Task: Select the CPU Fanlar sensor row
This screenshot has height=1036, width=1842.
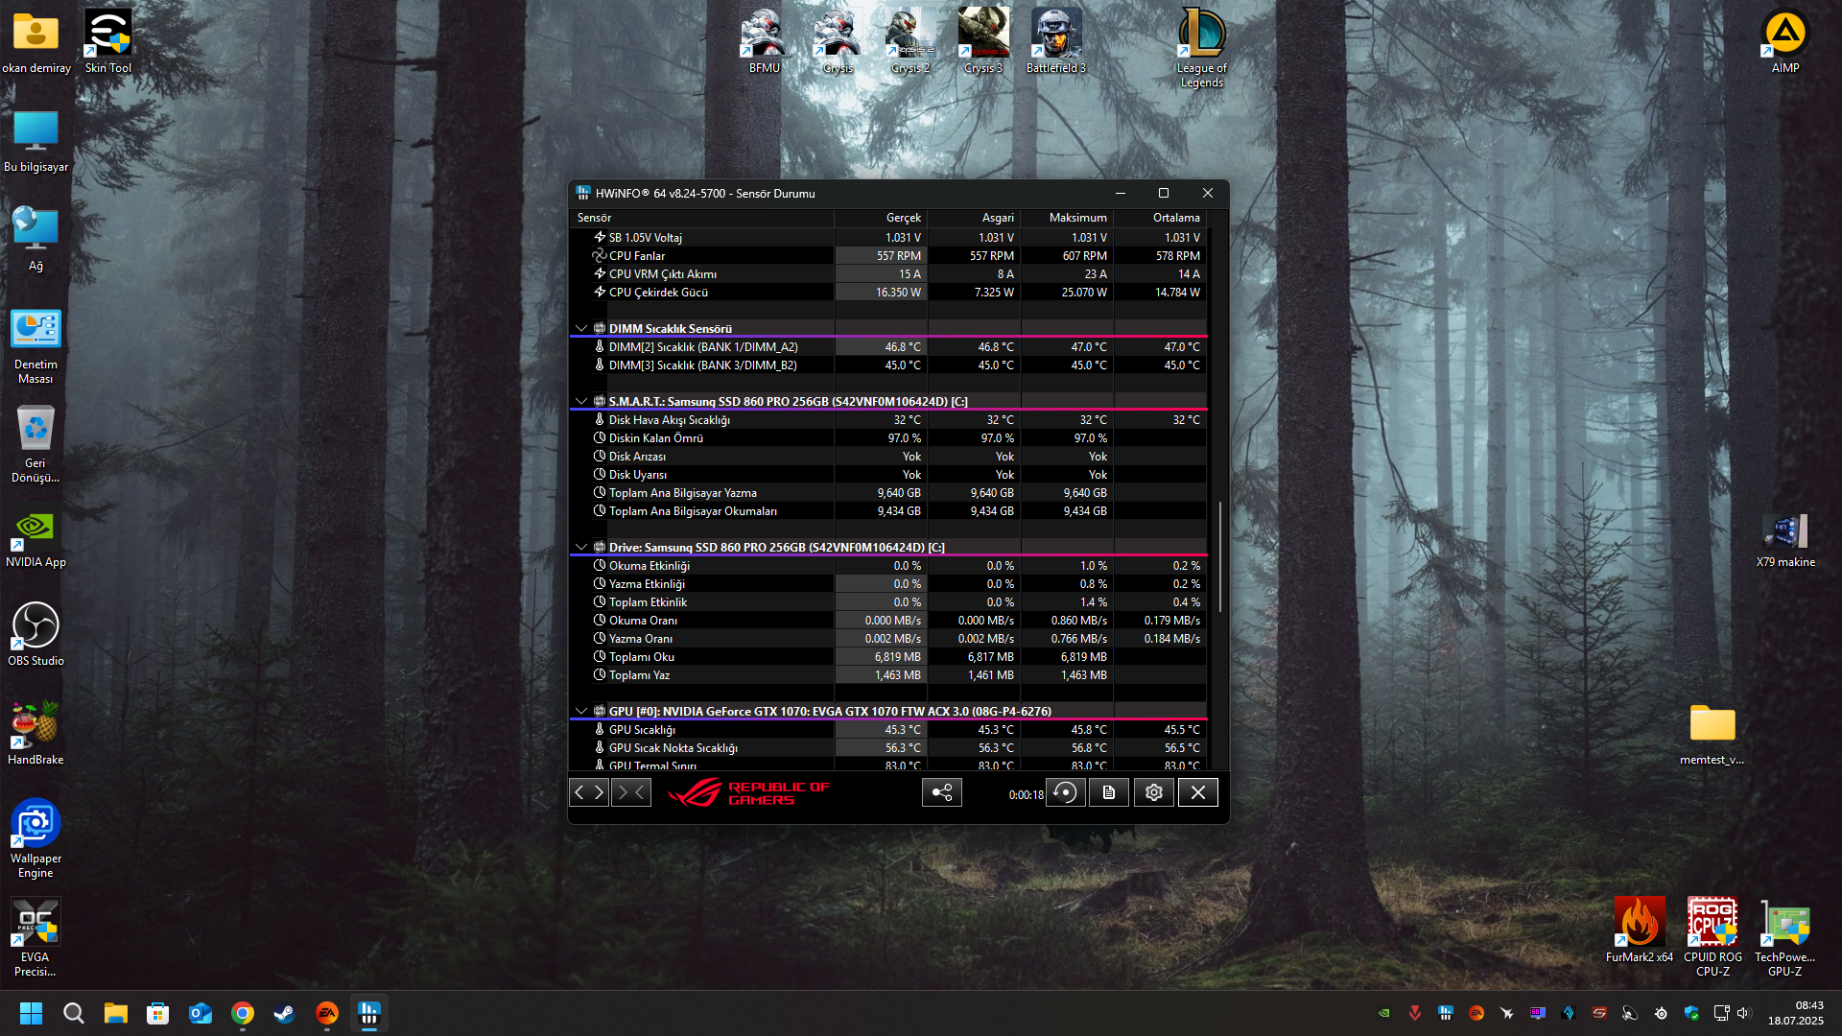Action: coord(887,256)
